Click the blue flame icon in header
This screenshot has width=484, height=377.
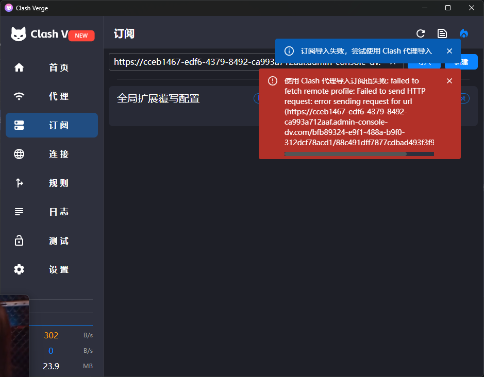point(463,33)
